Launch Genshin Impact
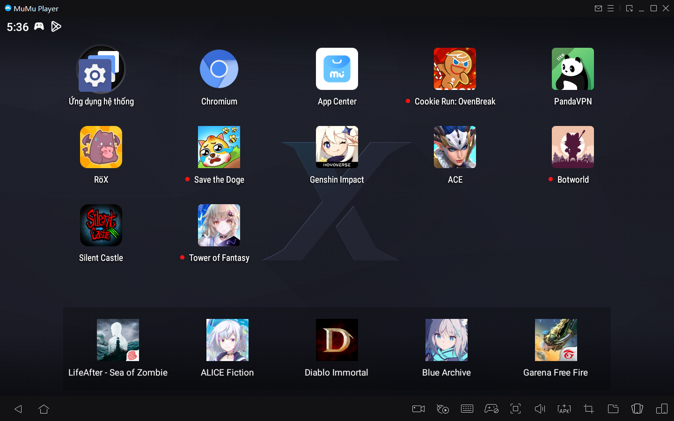Screen dimensions: 674x421 (x=337, y=147)
